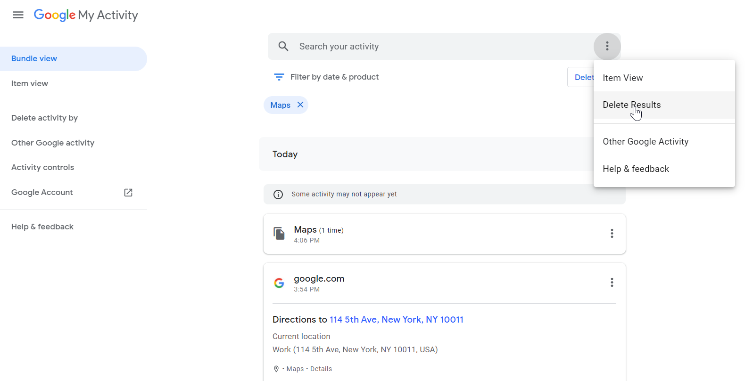
Task: Click the Work address line text
Action: pos(355,349)
